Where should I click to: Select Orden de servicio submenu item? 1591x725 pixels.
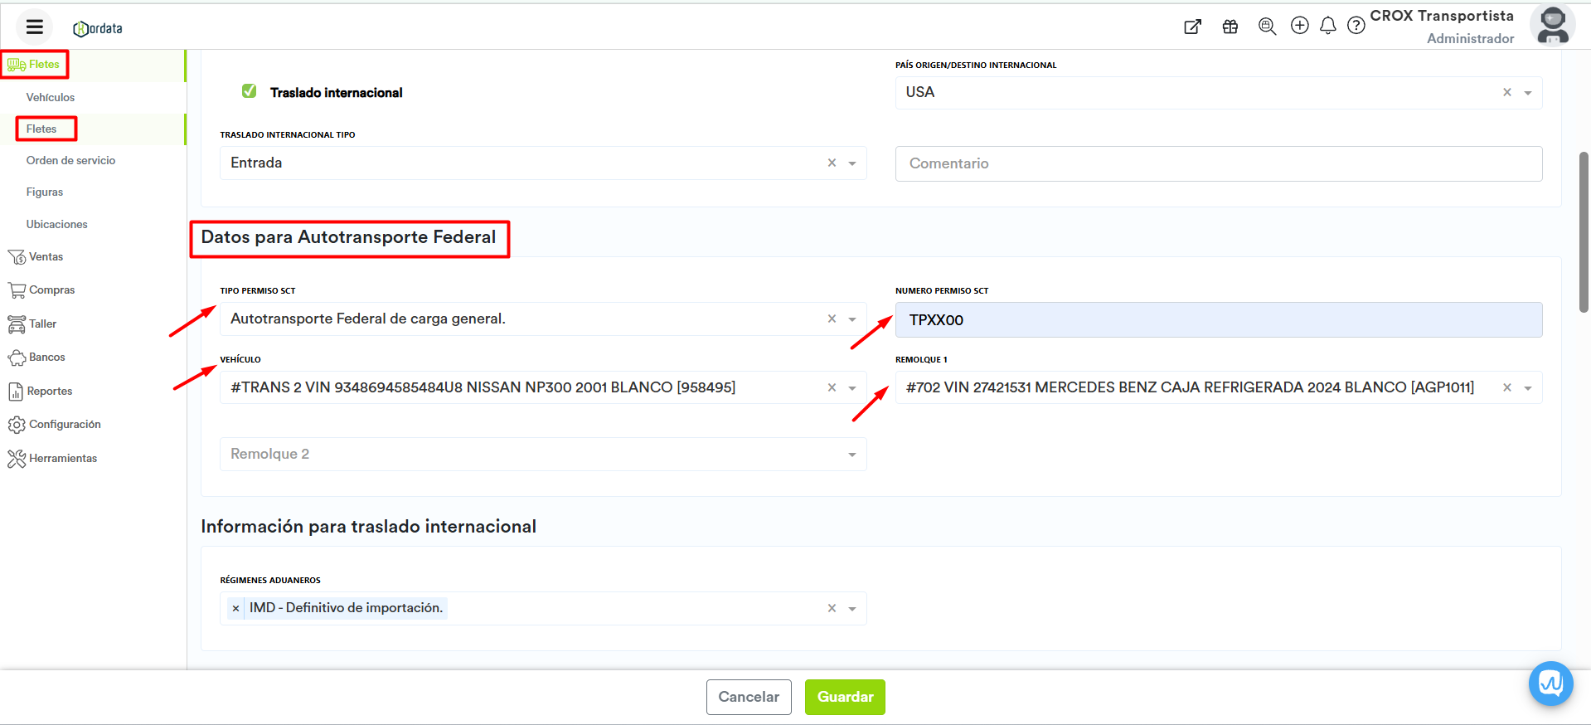pos(70,161)
